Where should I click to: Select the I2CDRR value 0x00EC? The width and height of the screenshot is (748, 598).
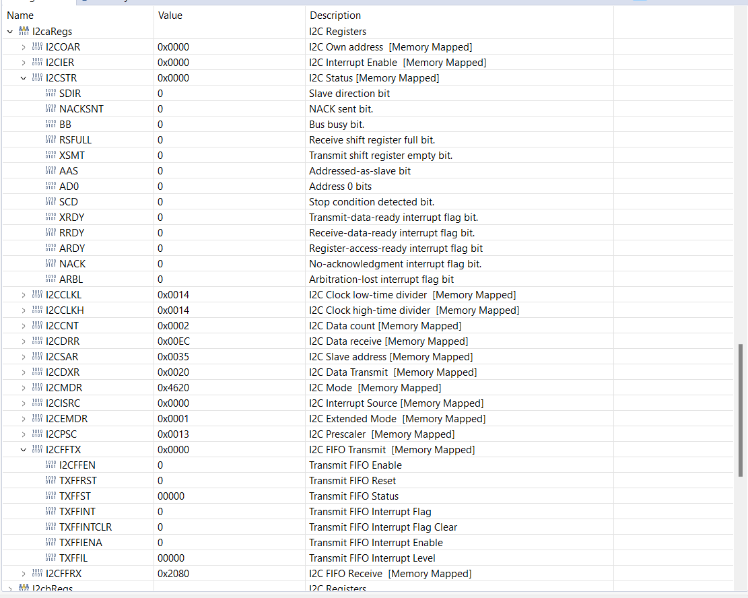tap(174, 341)
